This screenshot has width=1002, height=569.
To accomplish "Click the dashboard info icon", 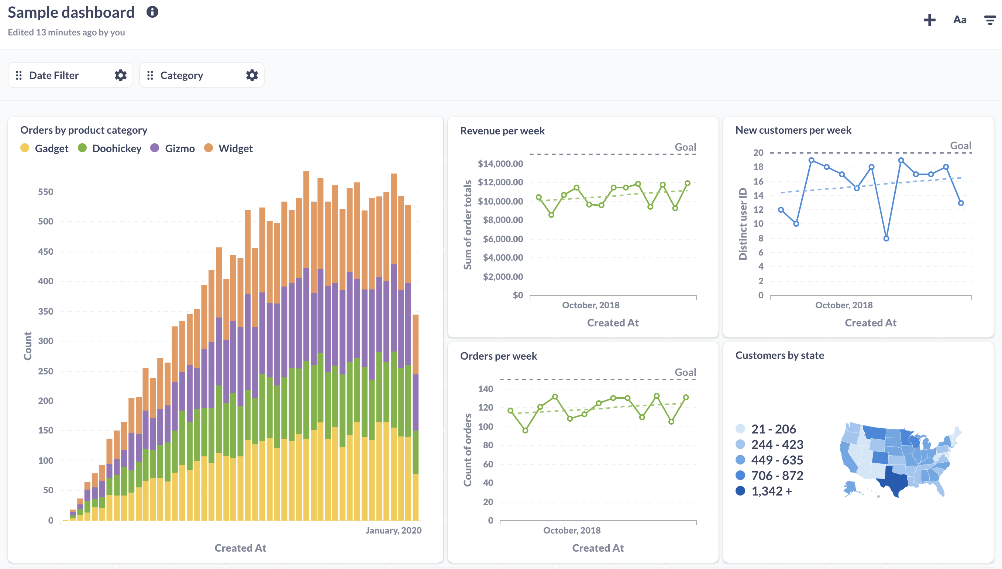I will pos(152,12).
